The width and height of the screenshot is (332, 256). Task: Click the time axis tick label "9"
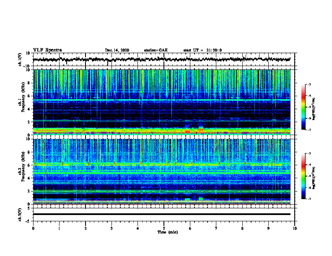tap(268, 228)
